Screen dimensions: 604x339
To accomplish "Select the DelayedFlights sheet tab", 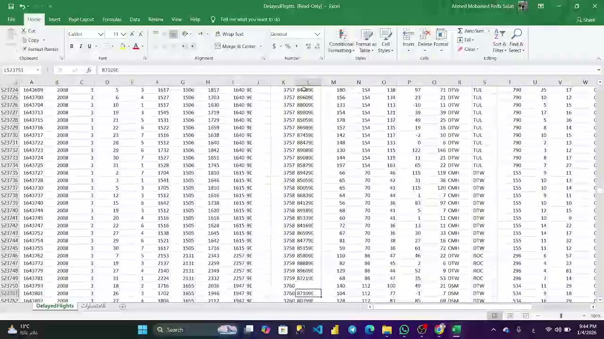I will click(55, 306).
